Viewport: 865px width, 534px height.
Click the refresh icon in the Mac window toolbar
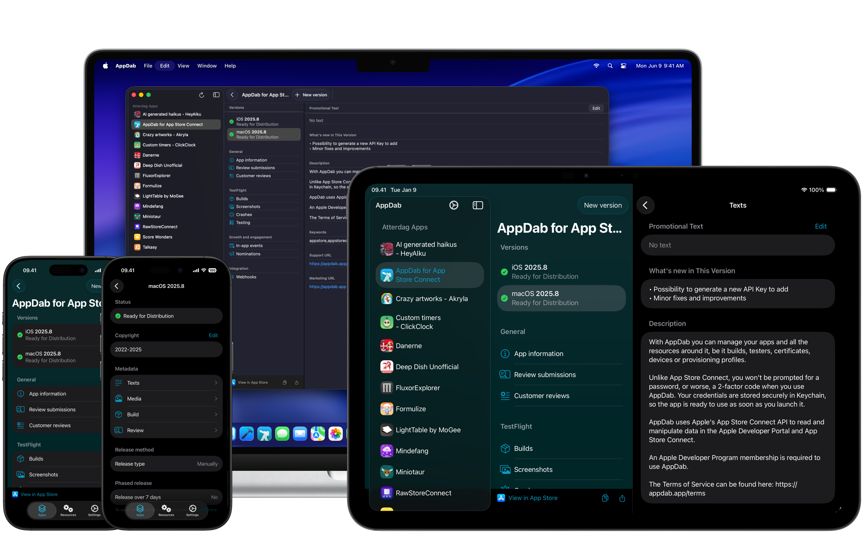click(x=202, y=95)
